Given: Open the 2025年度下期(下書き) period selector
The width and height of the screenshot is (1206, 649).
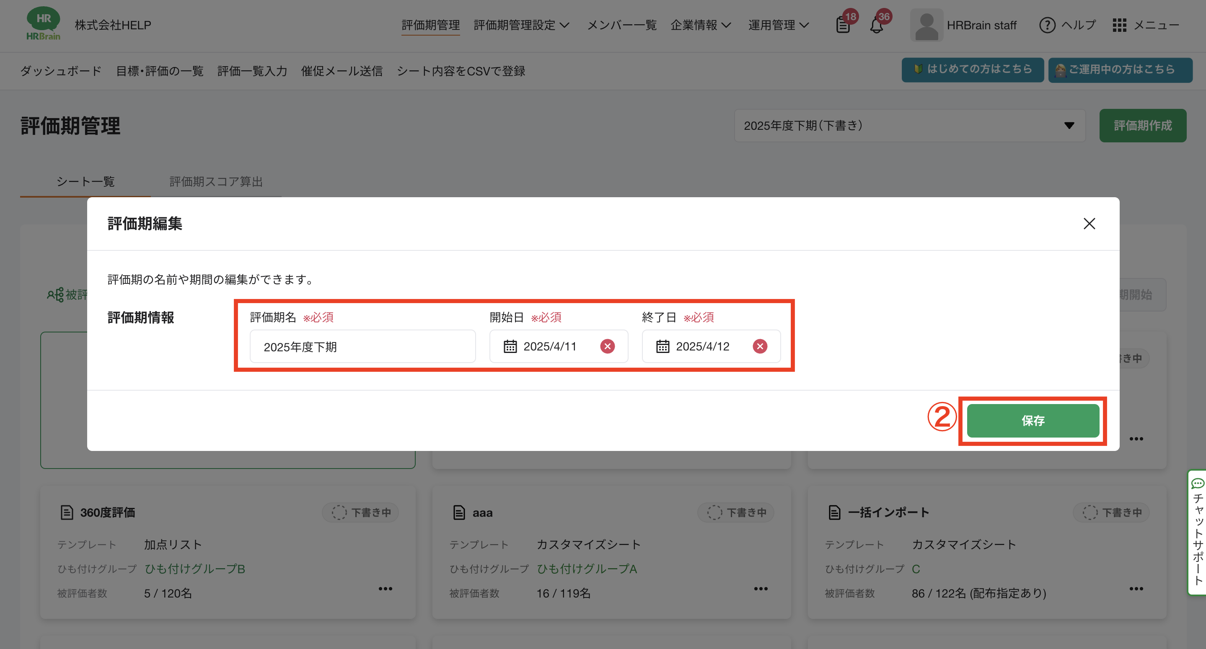Looking at the screenshot, I should (x=909, y=125).
